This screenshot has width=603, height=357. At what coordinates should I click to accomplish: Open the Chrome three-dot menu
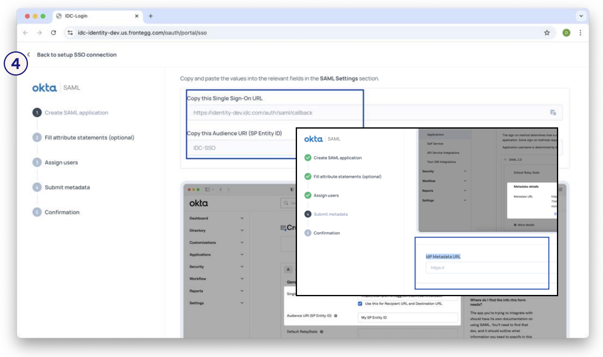point(580,33)
